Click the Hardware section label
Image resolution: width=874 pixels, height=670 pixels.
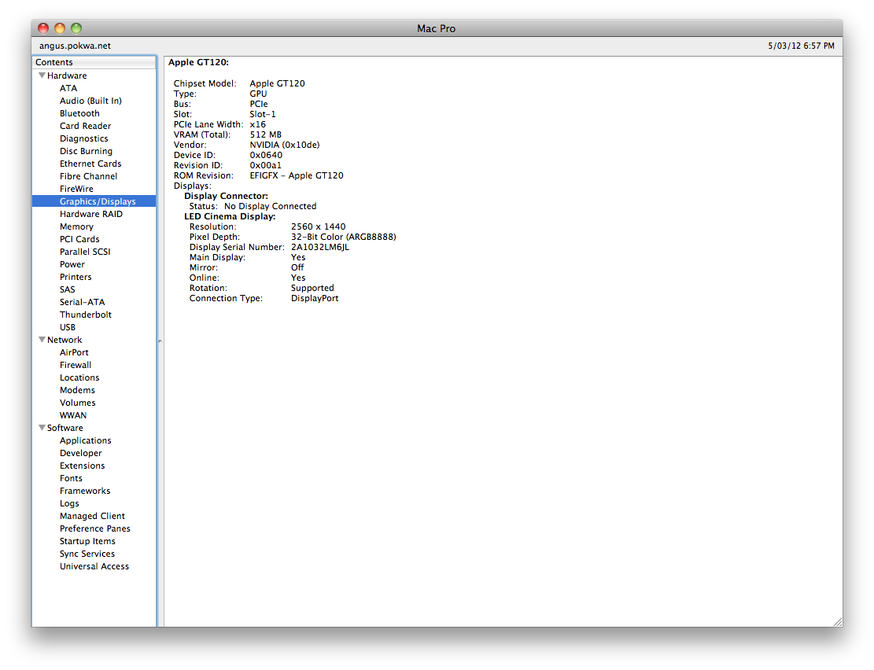(x=67, y=75)
